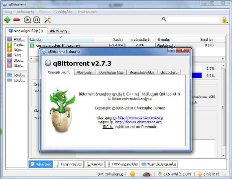Click the details panel vertical scrollbar

(224, 111)
